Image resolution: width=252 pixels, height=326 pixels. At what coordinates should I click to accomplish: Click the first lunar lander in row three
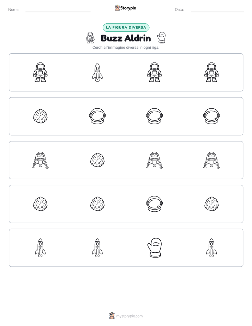pos(40,160)
